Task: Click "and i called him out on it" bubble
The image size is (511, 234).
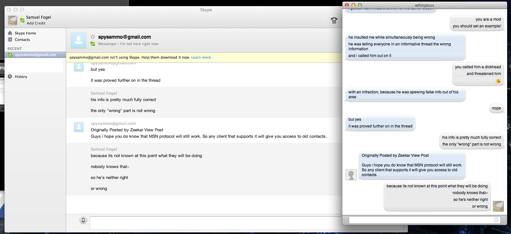Action: point(370,56)
